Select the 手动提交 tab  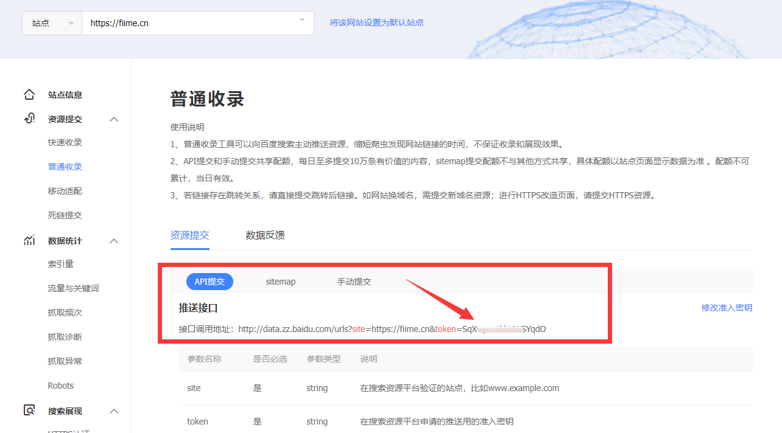tap(354, 282)
